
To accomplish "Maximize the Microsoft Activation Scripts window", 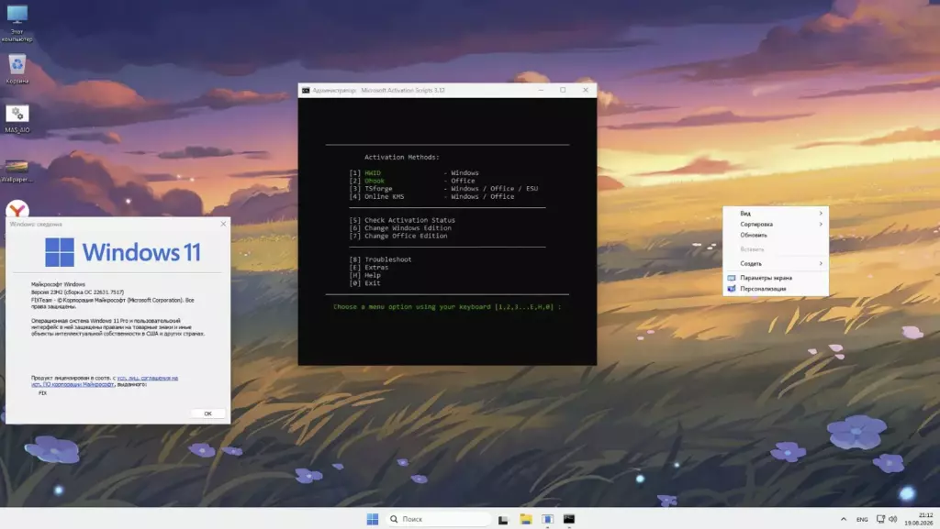I will click(563, 90).
